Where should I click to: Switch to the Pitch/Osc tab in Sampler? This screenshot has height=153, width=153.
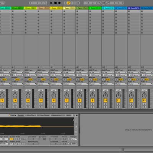click(30, 116)
